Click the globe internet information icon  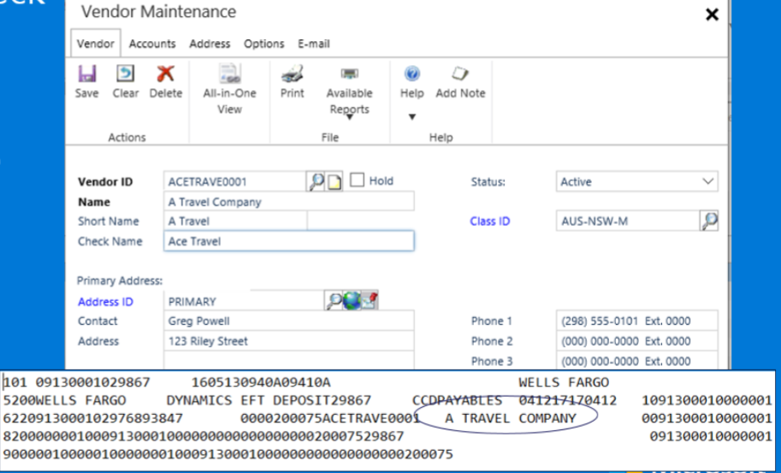[352, 301]
